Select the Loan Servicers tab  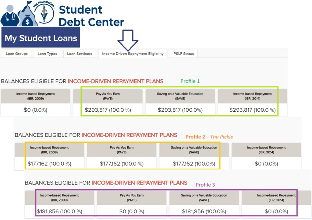(80, 54)
